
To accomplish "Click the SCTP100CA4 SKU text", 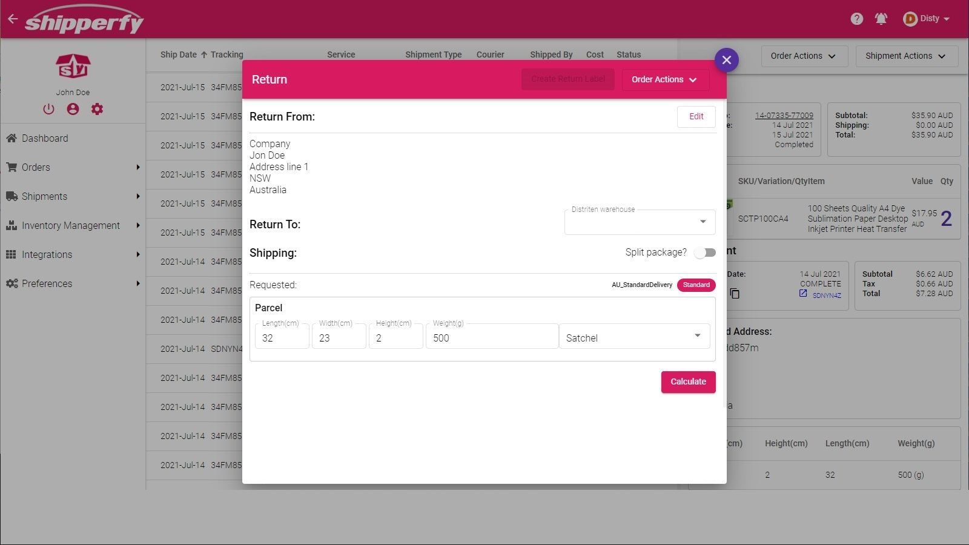I will [x=763, y=219].
